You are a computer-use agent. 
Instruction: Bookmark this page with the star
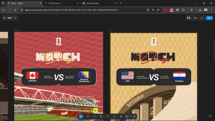click(x=158, y=10)
